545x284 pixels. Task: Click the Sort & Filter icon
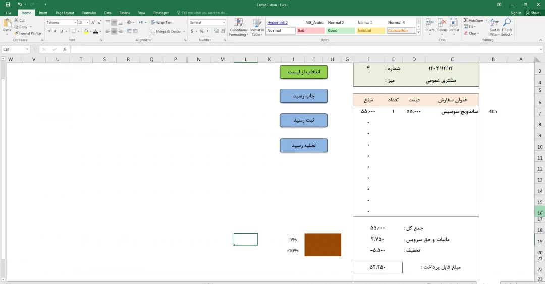pos(494,23)
